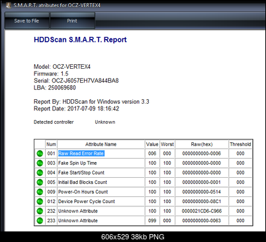
Task: Click value 006 in Raw Read Error Rate row
Action: (152, 153)
